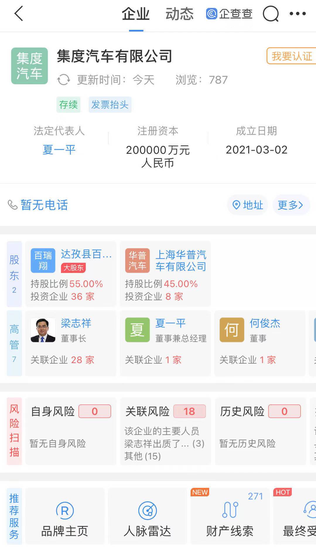Tap the NEW badge on 财产线索
This screenshot has height=550, width=316.
200,492
